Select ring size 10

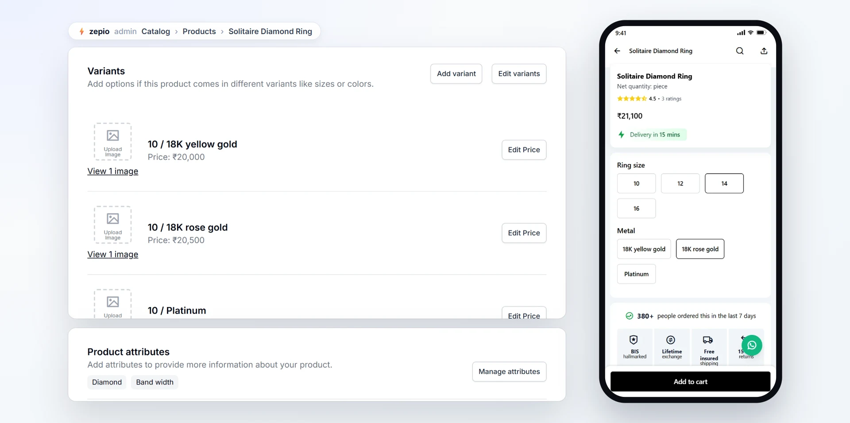coord(636,183)
